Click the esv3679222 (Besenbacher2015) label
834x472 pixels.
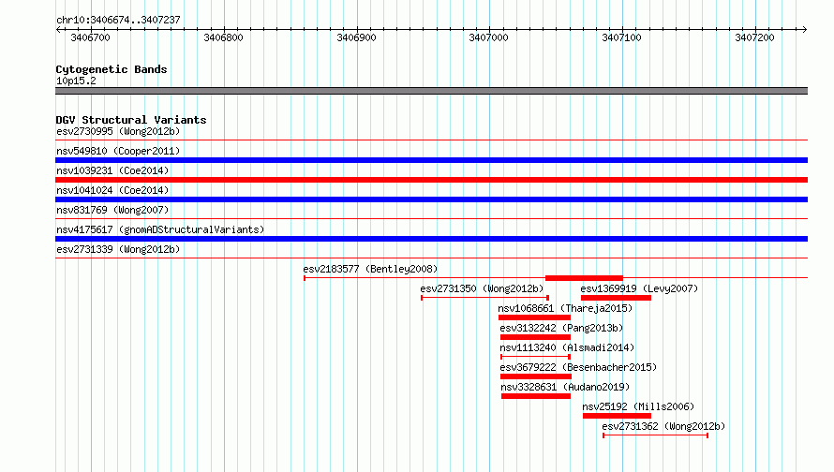pos(578,367)
